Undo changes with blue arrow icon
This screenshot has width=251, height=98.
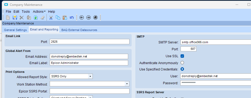72,17
